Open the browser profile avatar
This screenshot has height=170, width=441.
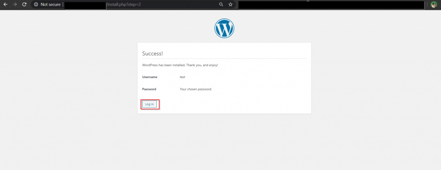(434, 4)
